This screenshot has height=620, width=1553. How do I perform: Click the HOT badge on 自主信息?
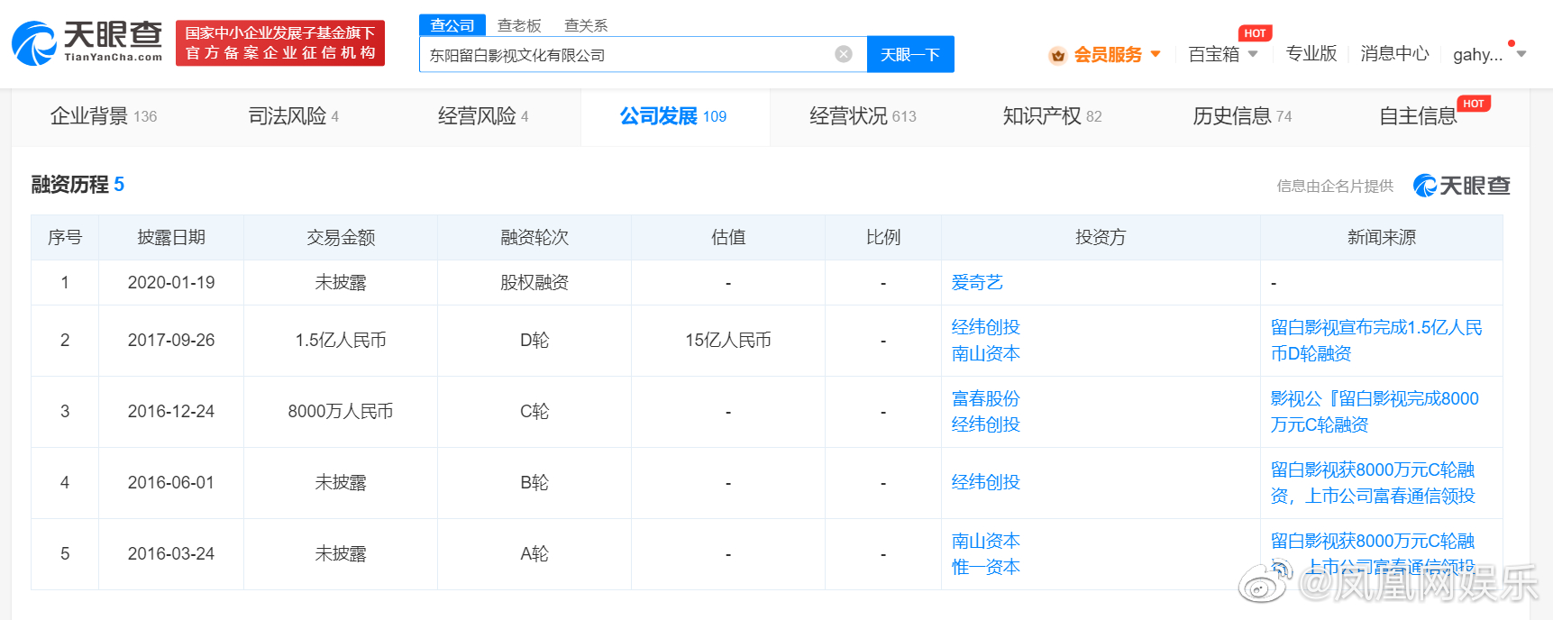[1473, 104]
